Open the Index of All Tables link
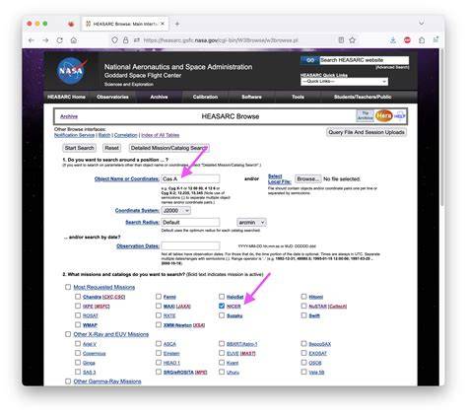The image size is (467, 415). pos(161,135)
